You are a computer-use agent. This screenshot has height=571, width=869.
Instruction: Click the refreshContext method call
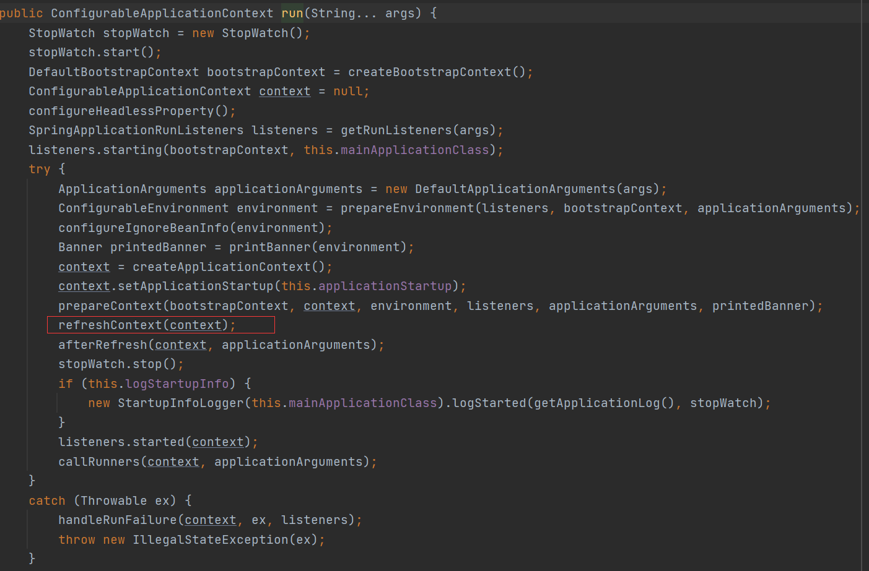coord(110,325)
